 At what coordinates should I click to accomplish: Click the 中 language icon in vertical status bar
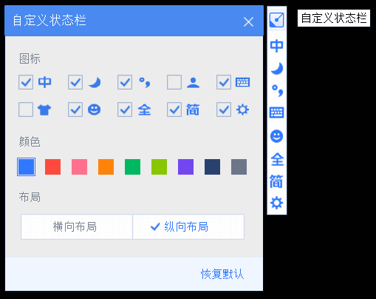pos(276,46)
